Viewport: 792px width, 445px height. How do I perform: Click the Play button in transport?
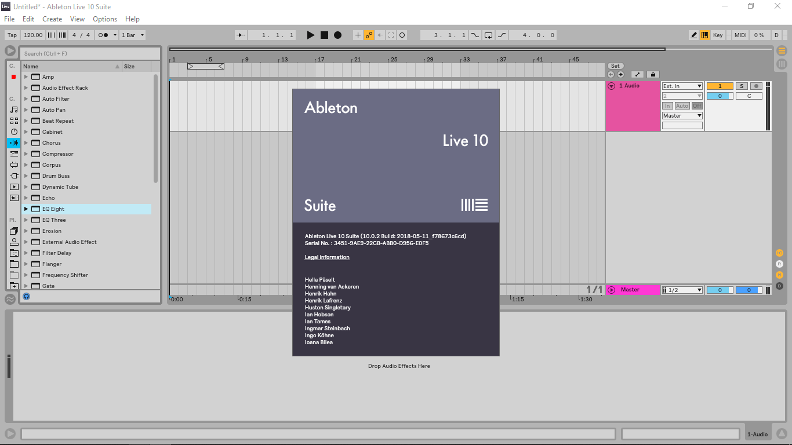click(311, 35)
